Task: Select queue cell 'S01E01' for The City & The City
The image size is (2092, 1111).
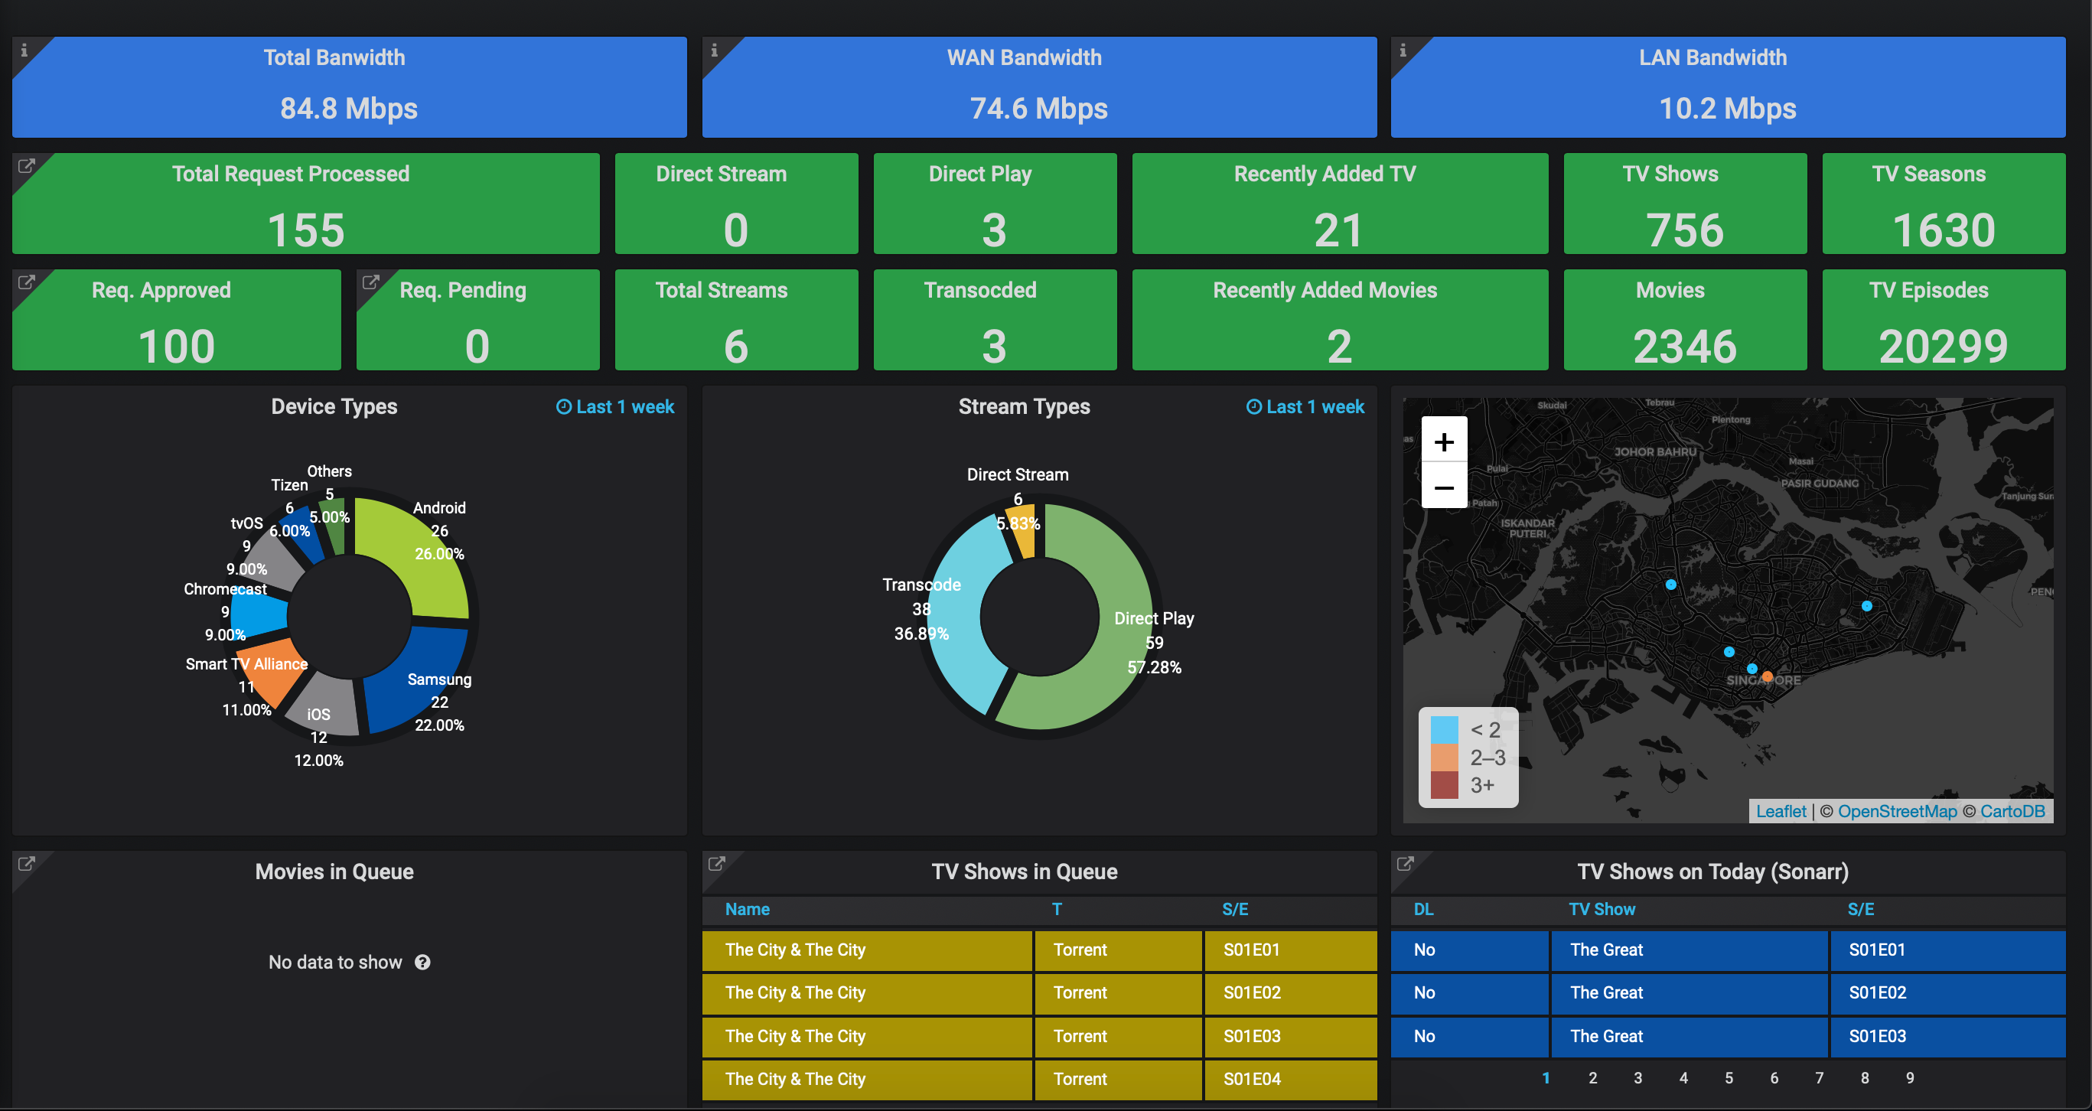Action: pos(1290,950)
